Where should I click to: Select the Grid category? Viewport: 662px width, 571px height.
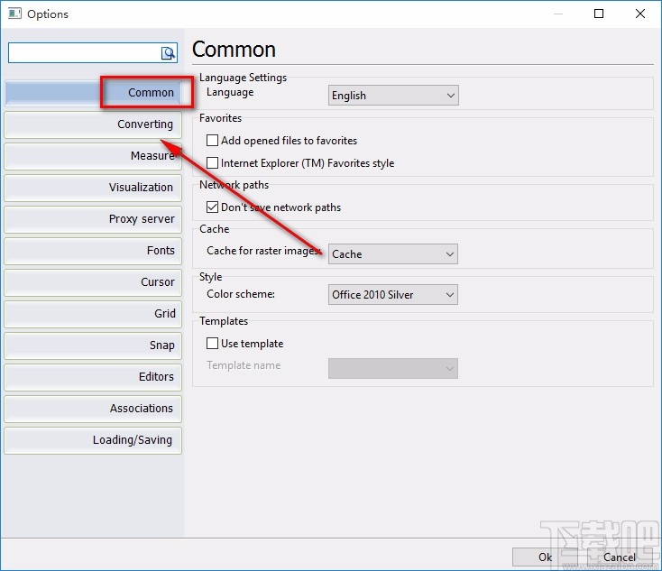coord(93,314)
